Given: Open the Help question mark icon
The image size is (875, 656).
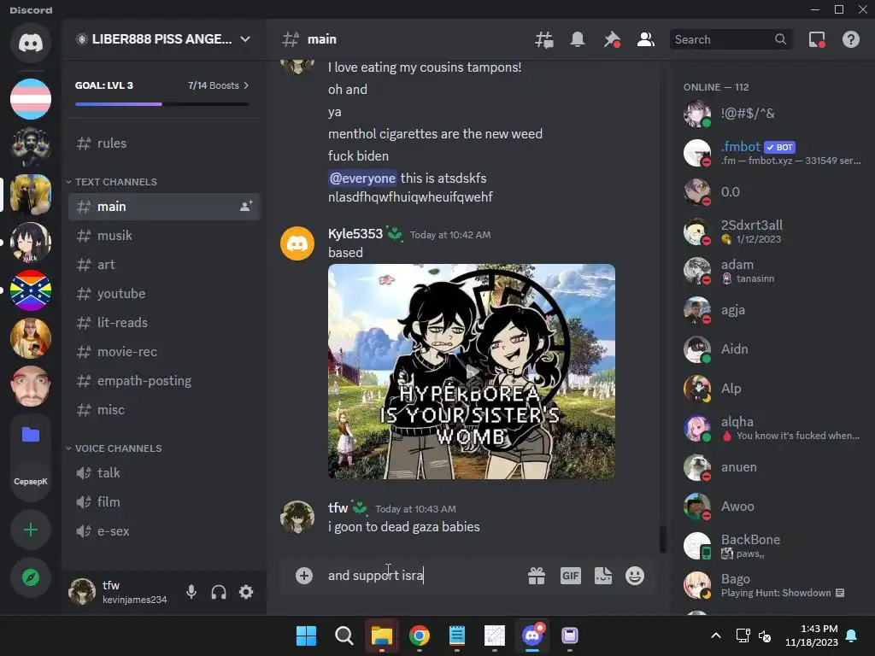Looking at the screenshot, I should [x=851, y=39].
